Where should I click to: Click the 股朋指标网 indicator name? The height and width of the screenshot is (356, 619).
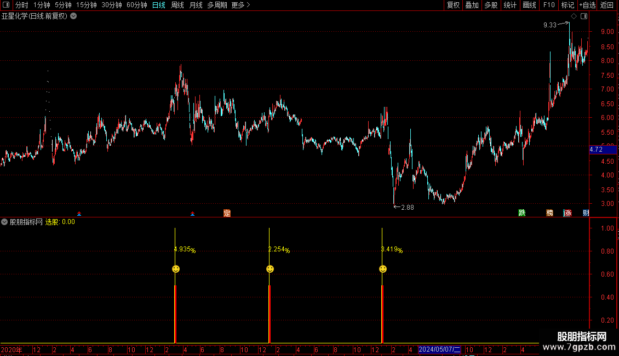26,222
